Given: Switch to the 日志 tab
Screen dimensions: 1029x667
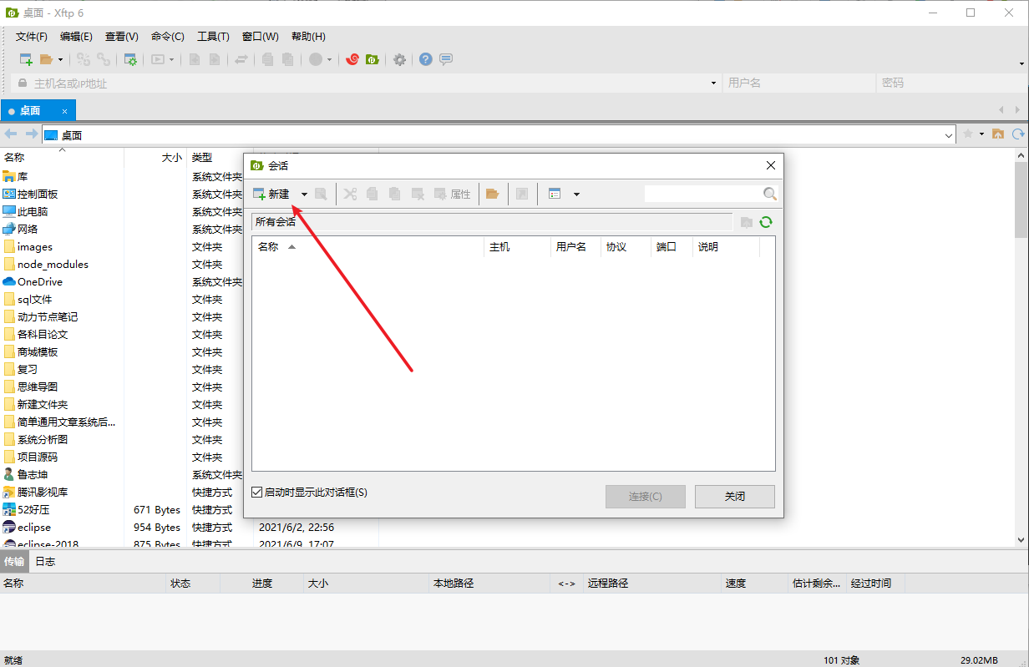Looking at the screenshot, I should tap(45, 562).
